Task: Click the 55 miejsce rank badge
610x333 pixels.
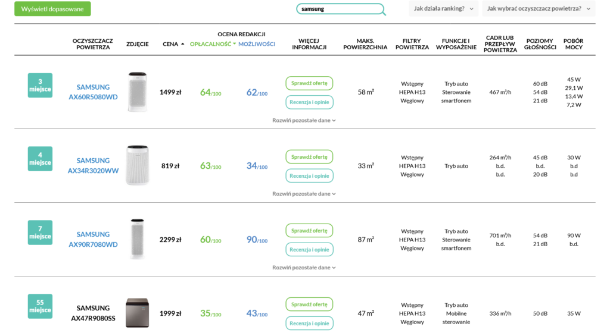Action: [40, 306]
